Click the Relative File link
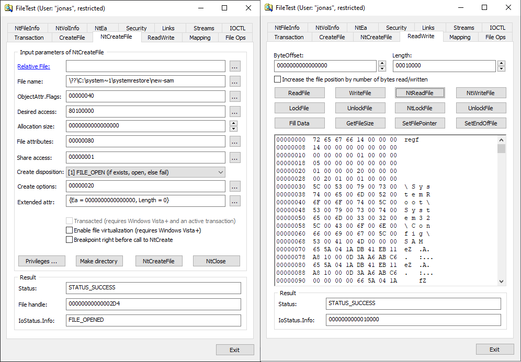This screenshot has width=521, height=362. click(x=33, y=66)
